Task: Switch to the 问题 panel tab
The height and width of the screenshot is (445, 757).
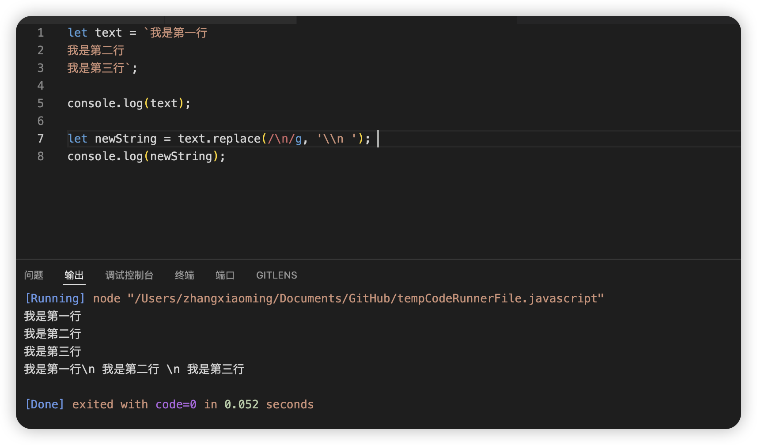Action: click(34, 275)
